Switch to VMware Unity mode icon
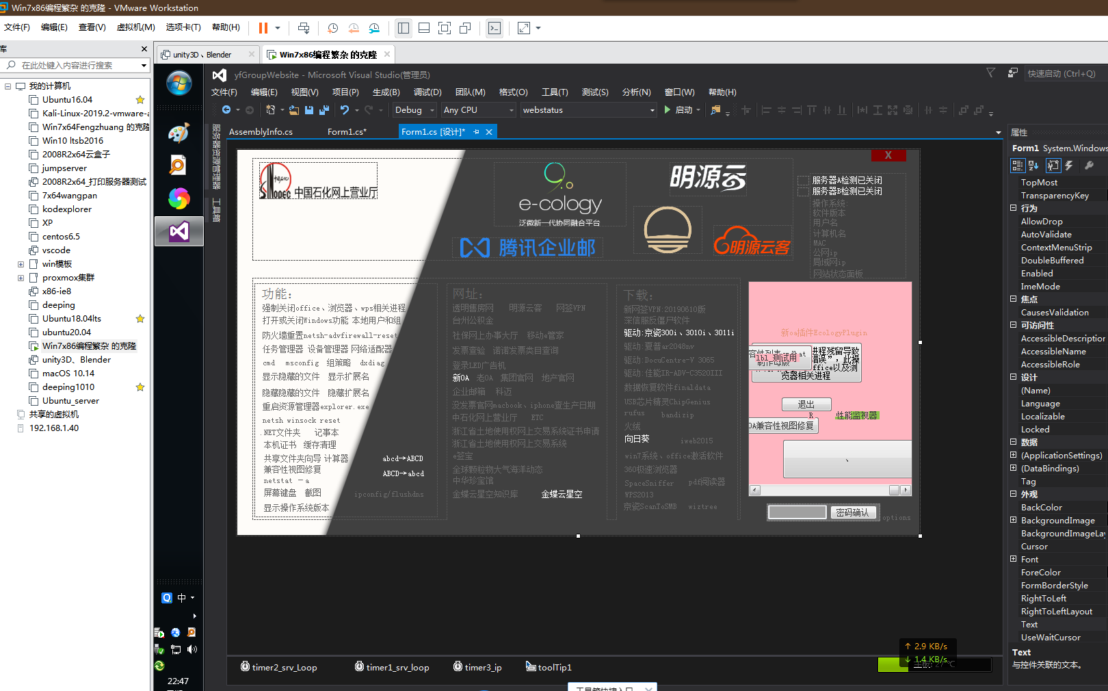The height and width of the screenshot is (691, 1108). click(465, 28)
